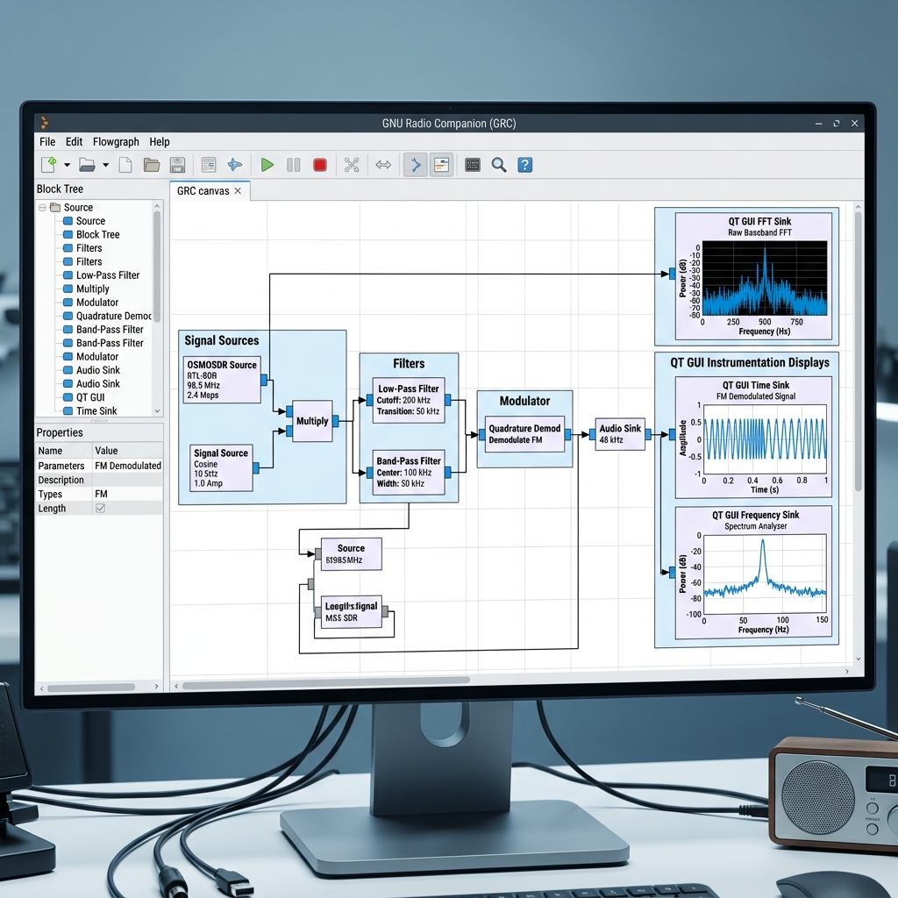Viewport: 898px width, 898px height.
Task: Select the Quadrature Demod block on canvas
Action: [x=524, y=434]
